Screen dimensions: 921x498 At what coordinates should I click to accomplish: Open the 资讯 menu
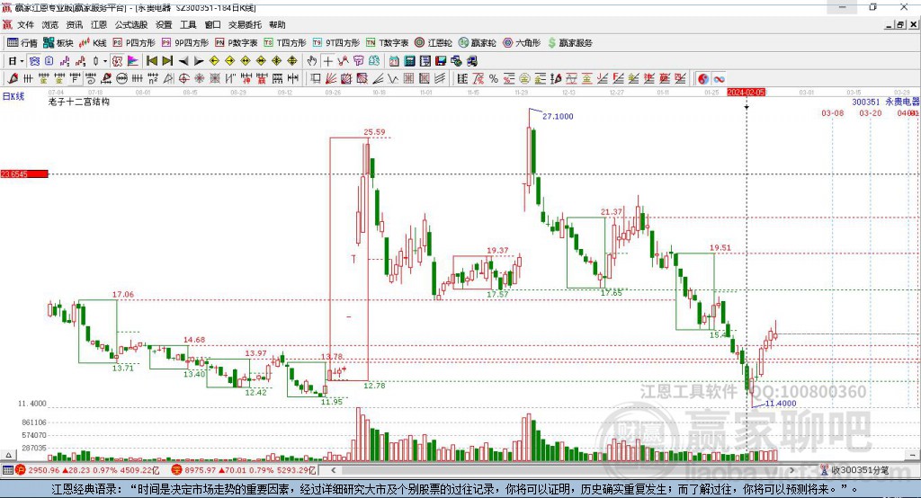click(74, 24)
